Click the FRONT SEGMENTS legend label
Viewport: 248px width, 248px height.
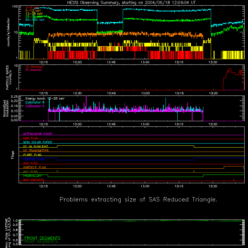pyautogui.click(x=42, y=238)
